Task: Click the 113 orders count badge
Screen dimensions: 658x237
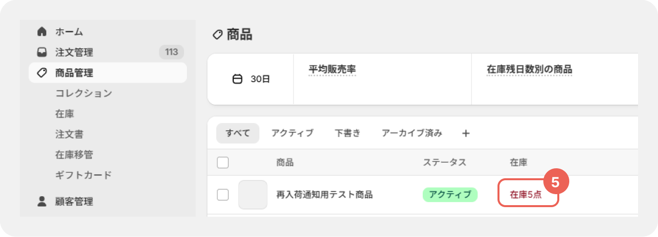Action: (x=171, y=52)
